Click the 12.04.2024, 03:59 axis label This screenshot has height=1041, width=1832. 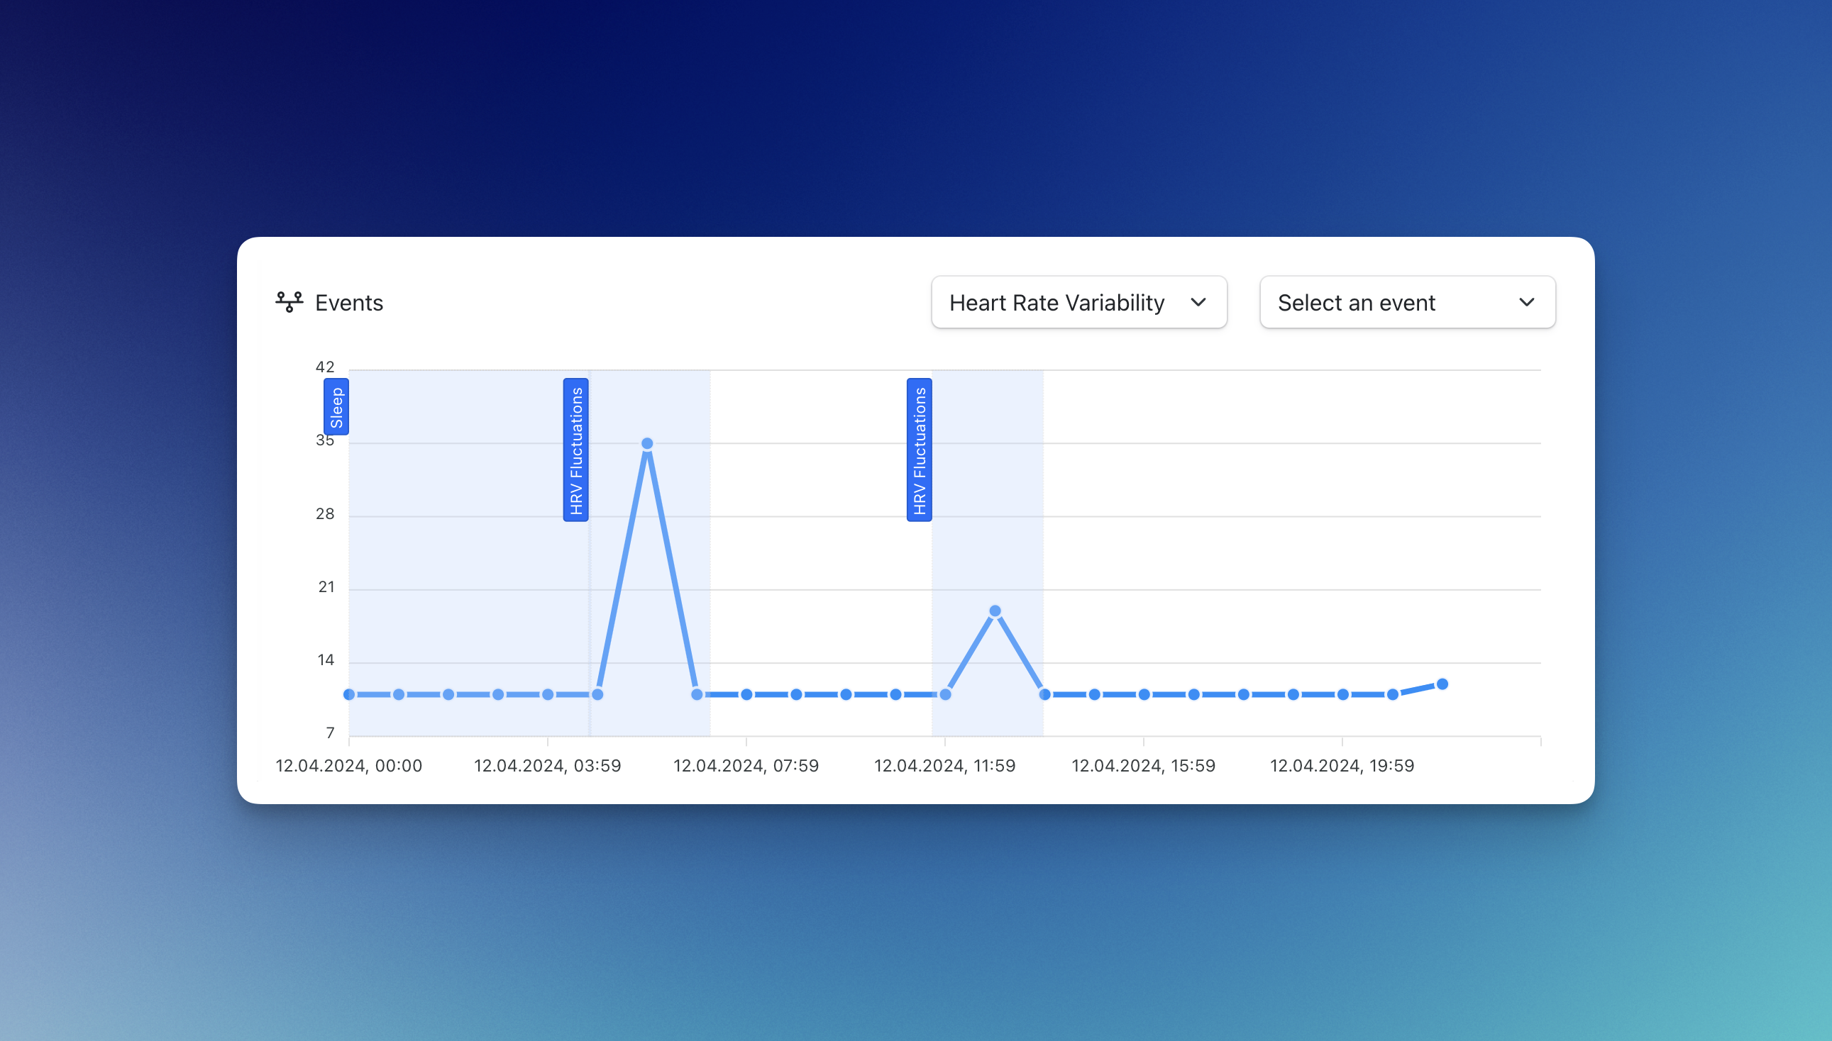(547, 766)
